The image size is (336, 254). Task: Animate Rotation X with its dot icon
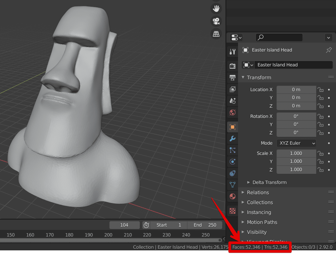click(329, 117)
